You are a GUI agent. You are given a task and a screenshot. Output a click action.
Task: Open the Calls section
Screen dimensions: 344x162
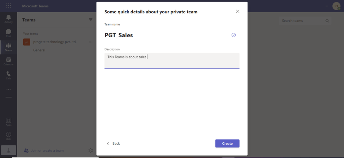tap(8, 75)
